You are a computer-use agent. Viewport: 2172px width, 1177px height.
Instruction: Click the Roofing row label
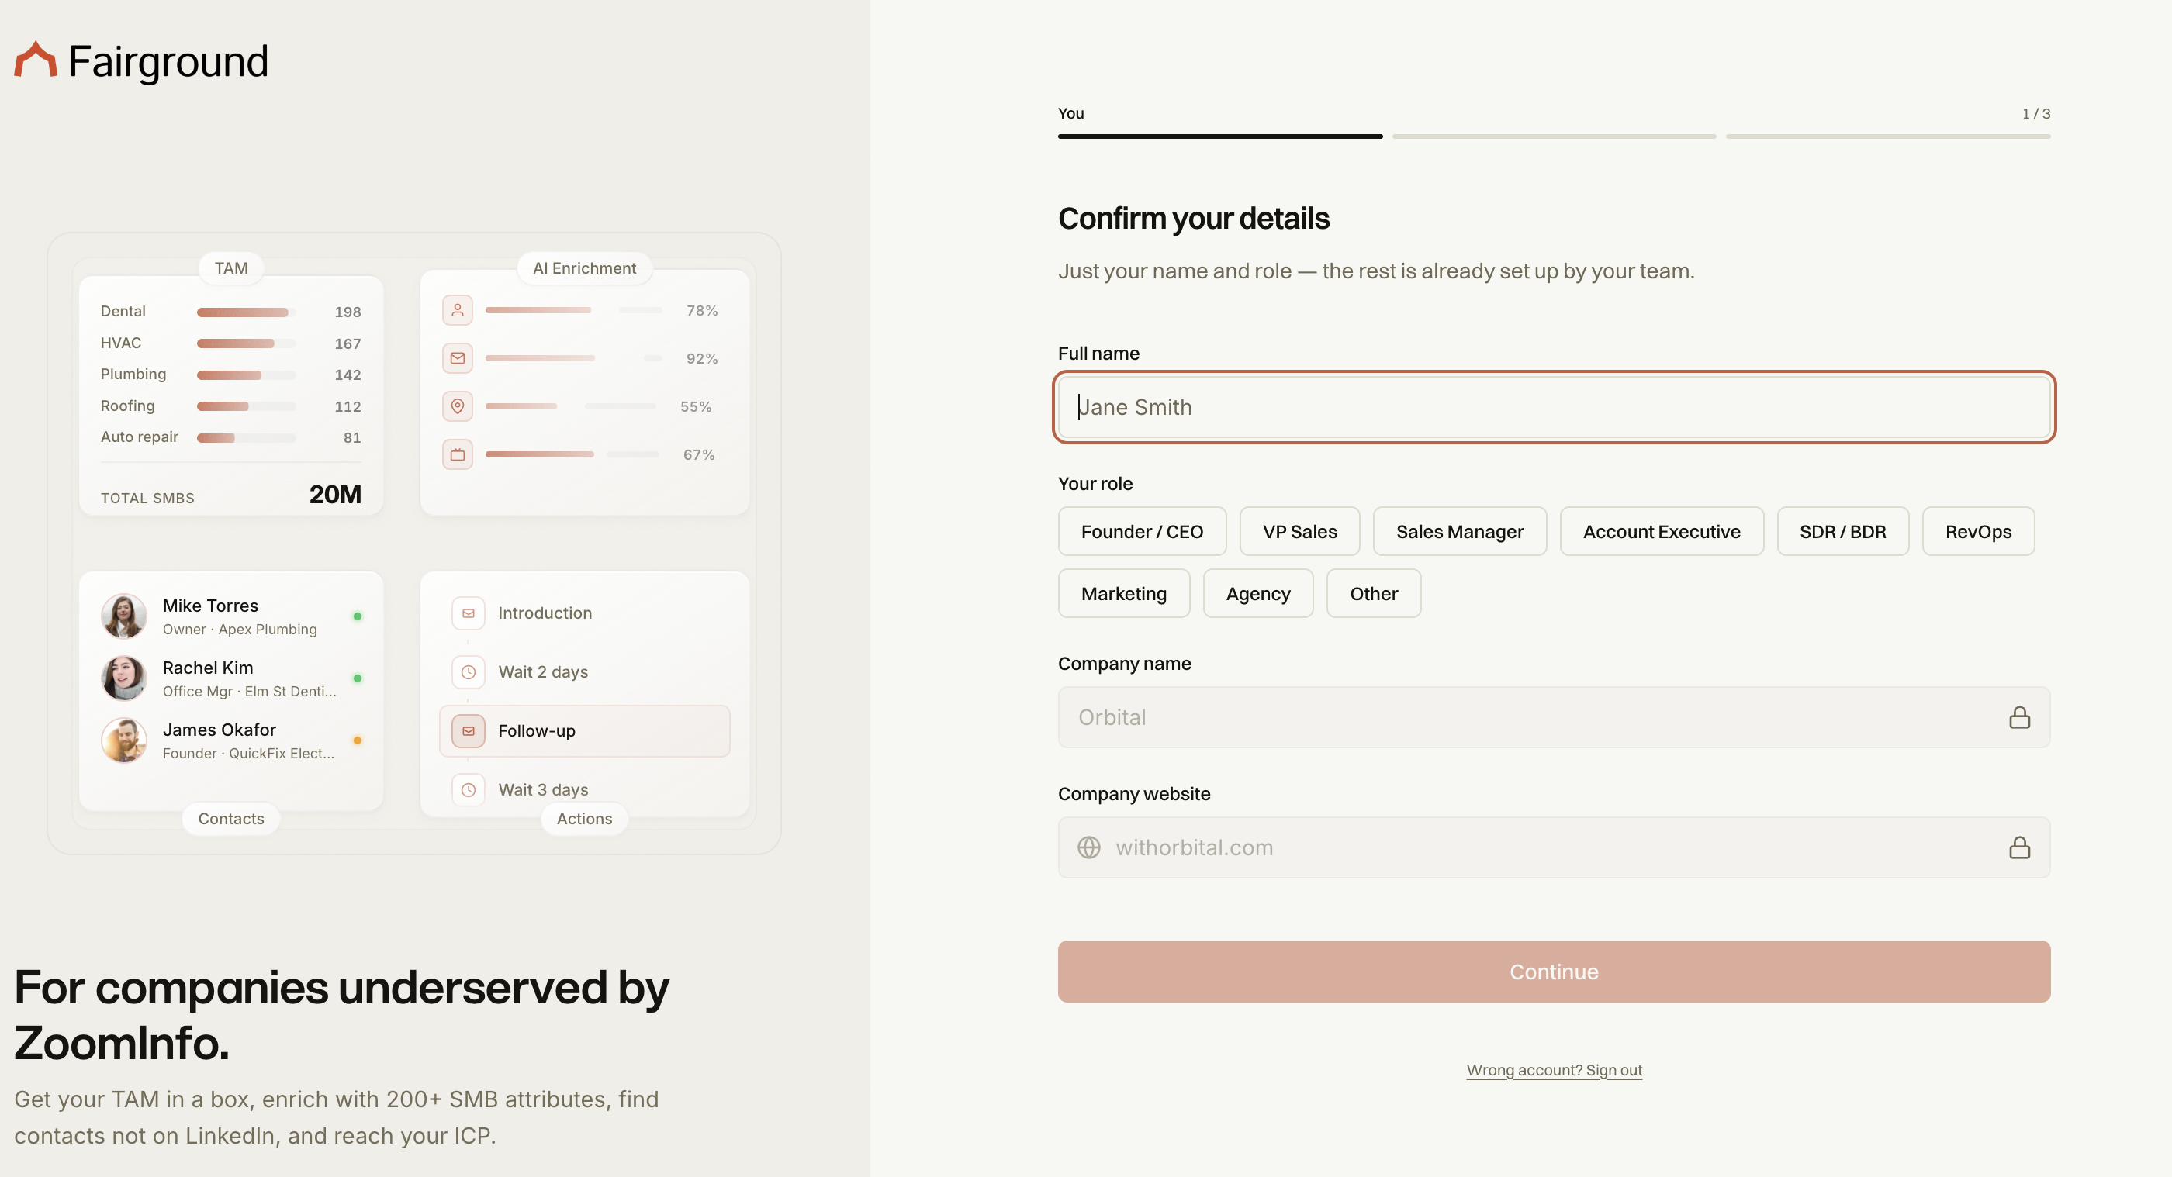(127, 406)
